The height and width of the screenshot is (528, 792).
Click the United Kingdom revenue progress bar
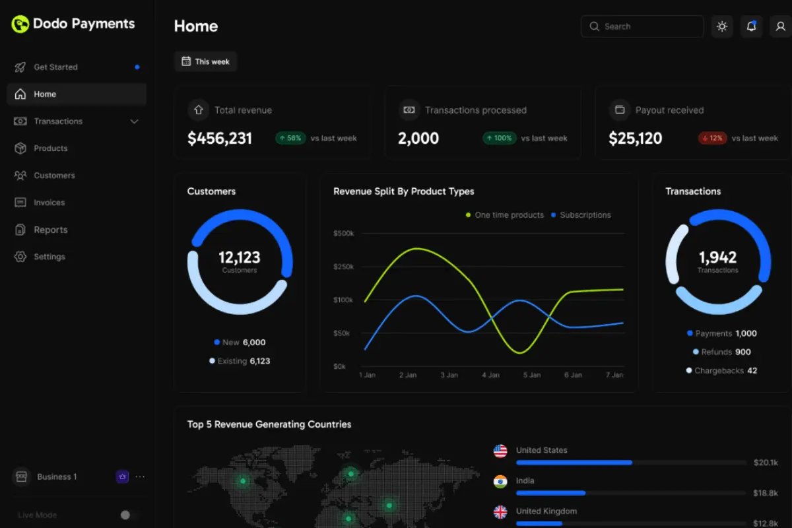tap(631, 523)
